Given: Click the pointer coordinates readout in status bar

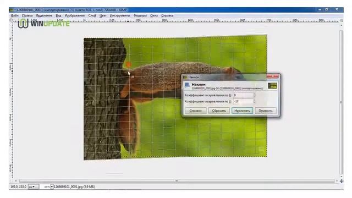Looking at the screenshot, I should click(x=18, y=187).
